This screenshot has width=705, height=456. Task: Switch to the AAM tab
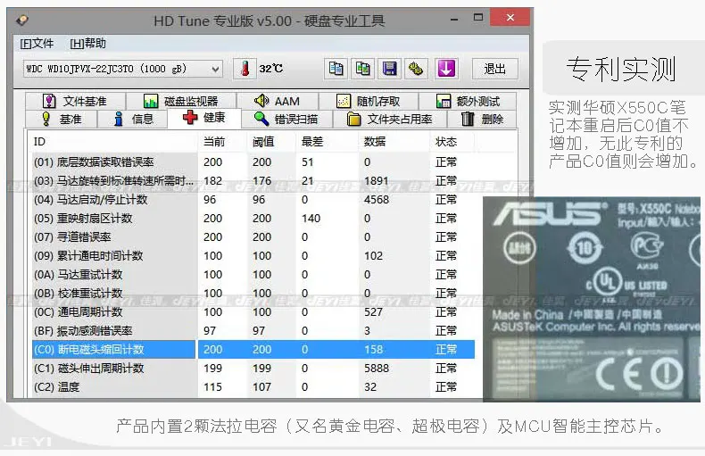coord(278,101)
